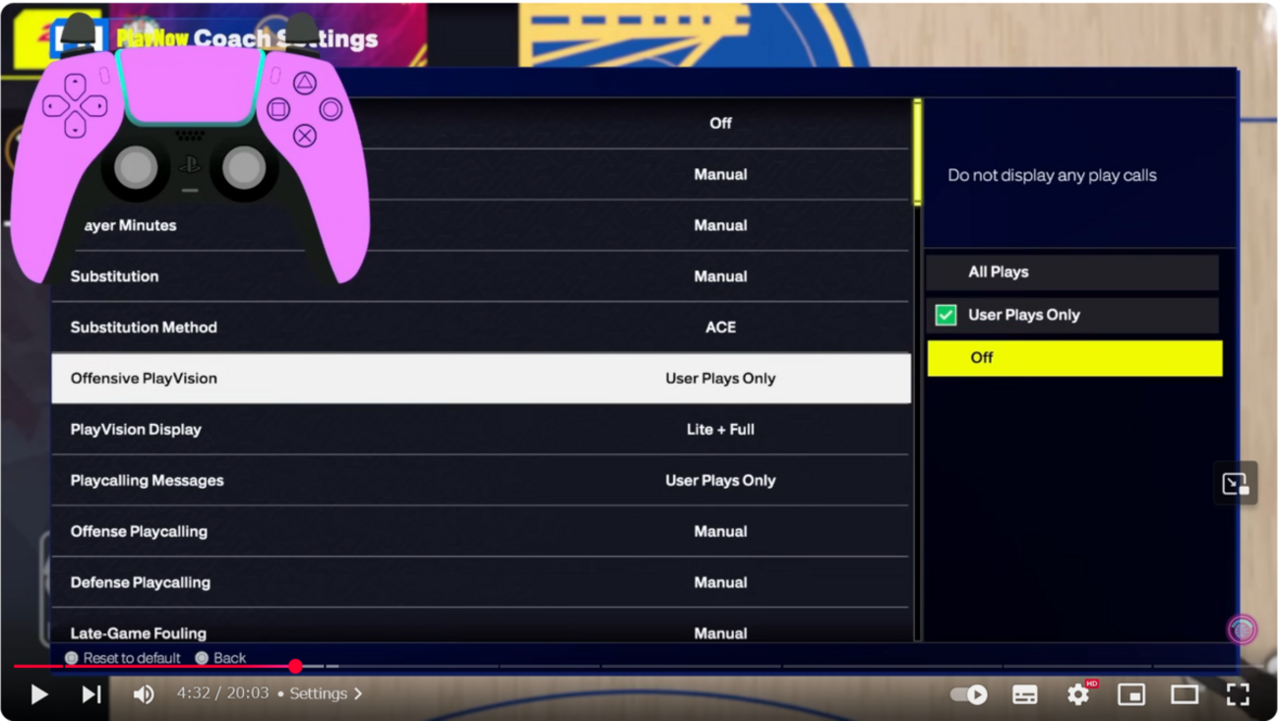
Task: Click the yellow settings list scrollbar thumb
Action: (918, 152)
